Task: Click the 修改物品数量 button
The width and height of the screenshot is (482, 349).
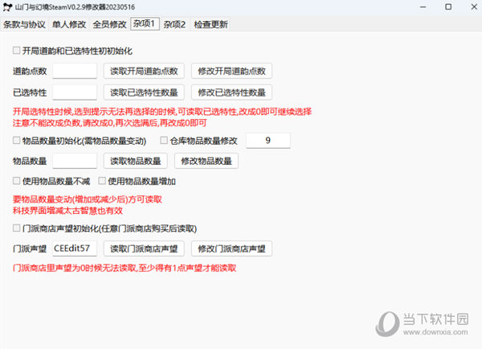Action: 206,161
